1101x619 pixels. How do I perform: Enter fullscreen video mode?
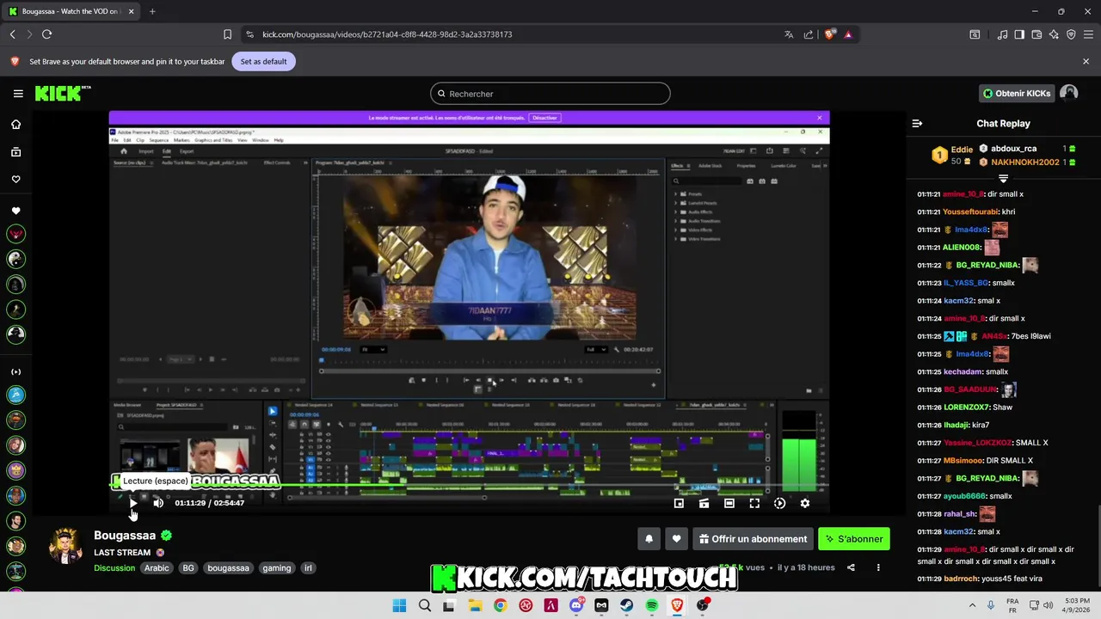pos(754,503)
